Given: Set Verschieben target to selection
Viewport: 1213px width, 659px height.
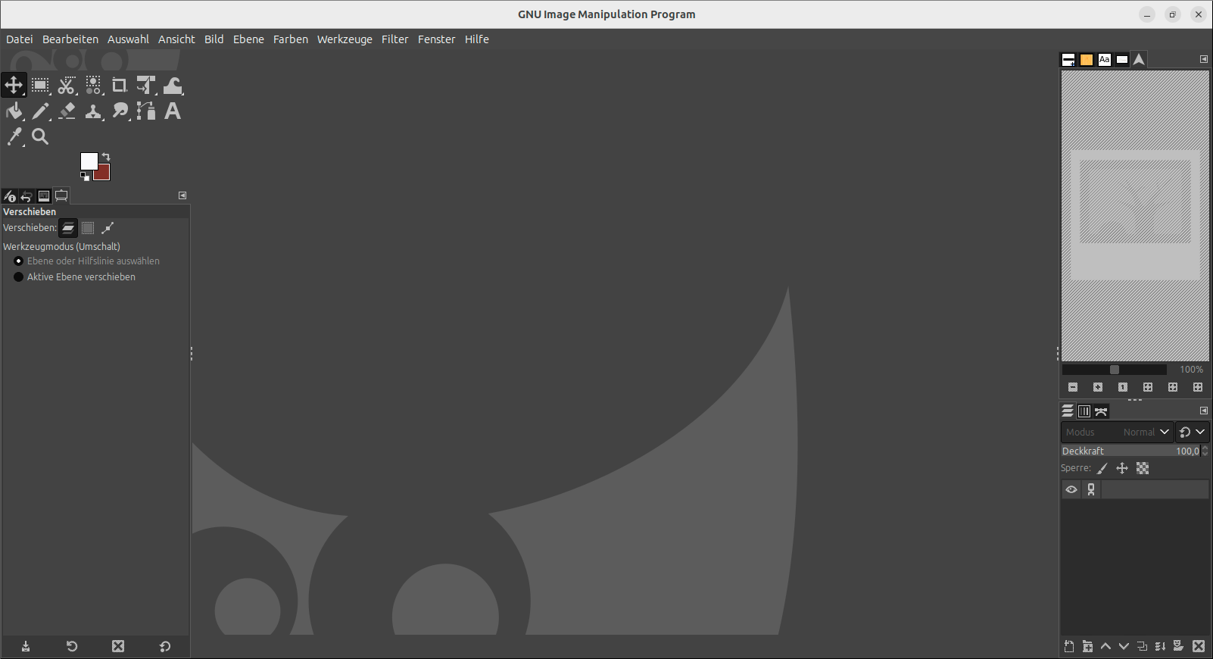Looking at the screenshot, I should [x=88, y=227].
